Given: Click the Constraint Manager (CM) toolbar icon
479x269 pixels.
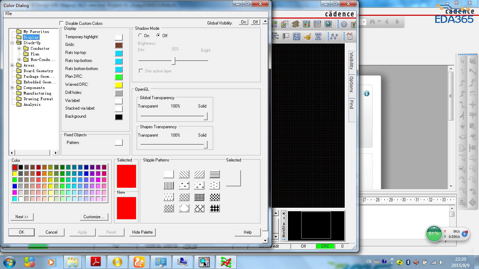Looking at the screenshot, I should pos(306,24).
